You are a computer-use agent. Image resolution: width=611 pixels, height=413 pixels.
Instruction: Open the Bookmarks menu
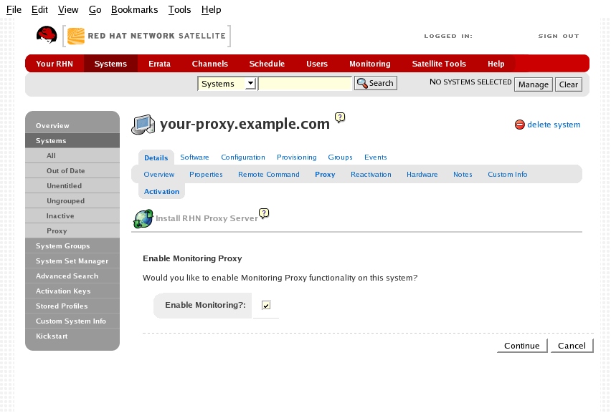tap(134, 9)
